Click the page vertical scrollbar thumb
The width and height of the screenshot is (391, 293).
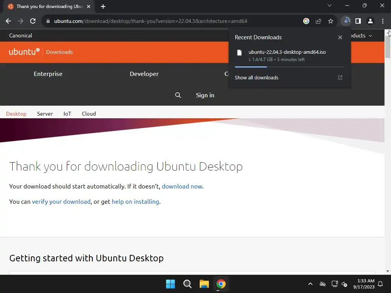tap(388, 47)
